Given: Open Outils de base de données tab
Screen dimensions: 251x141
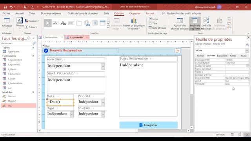Looking at the screenshot, I should coord(83,13).
